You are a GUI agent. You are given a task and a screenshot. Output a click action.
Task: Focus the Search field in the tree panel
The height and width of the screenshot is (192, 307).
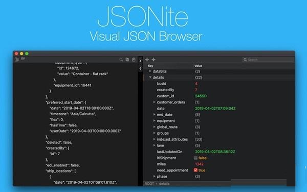[268, 59]
